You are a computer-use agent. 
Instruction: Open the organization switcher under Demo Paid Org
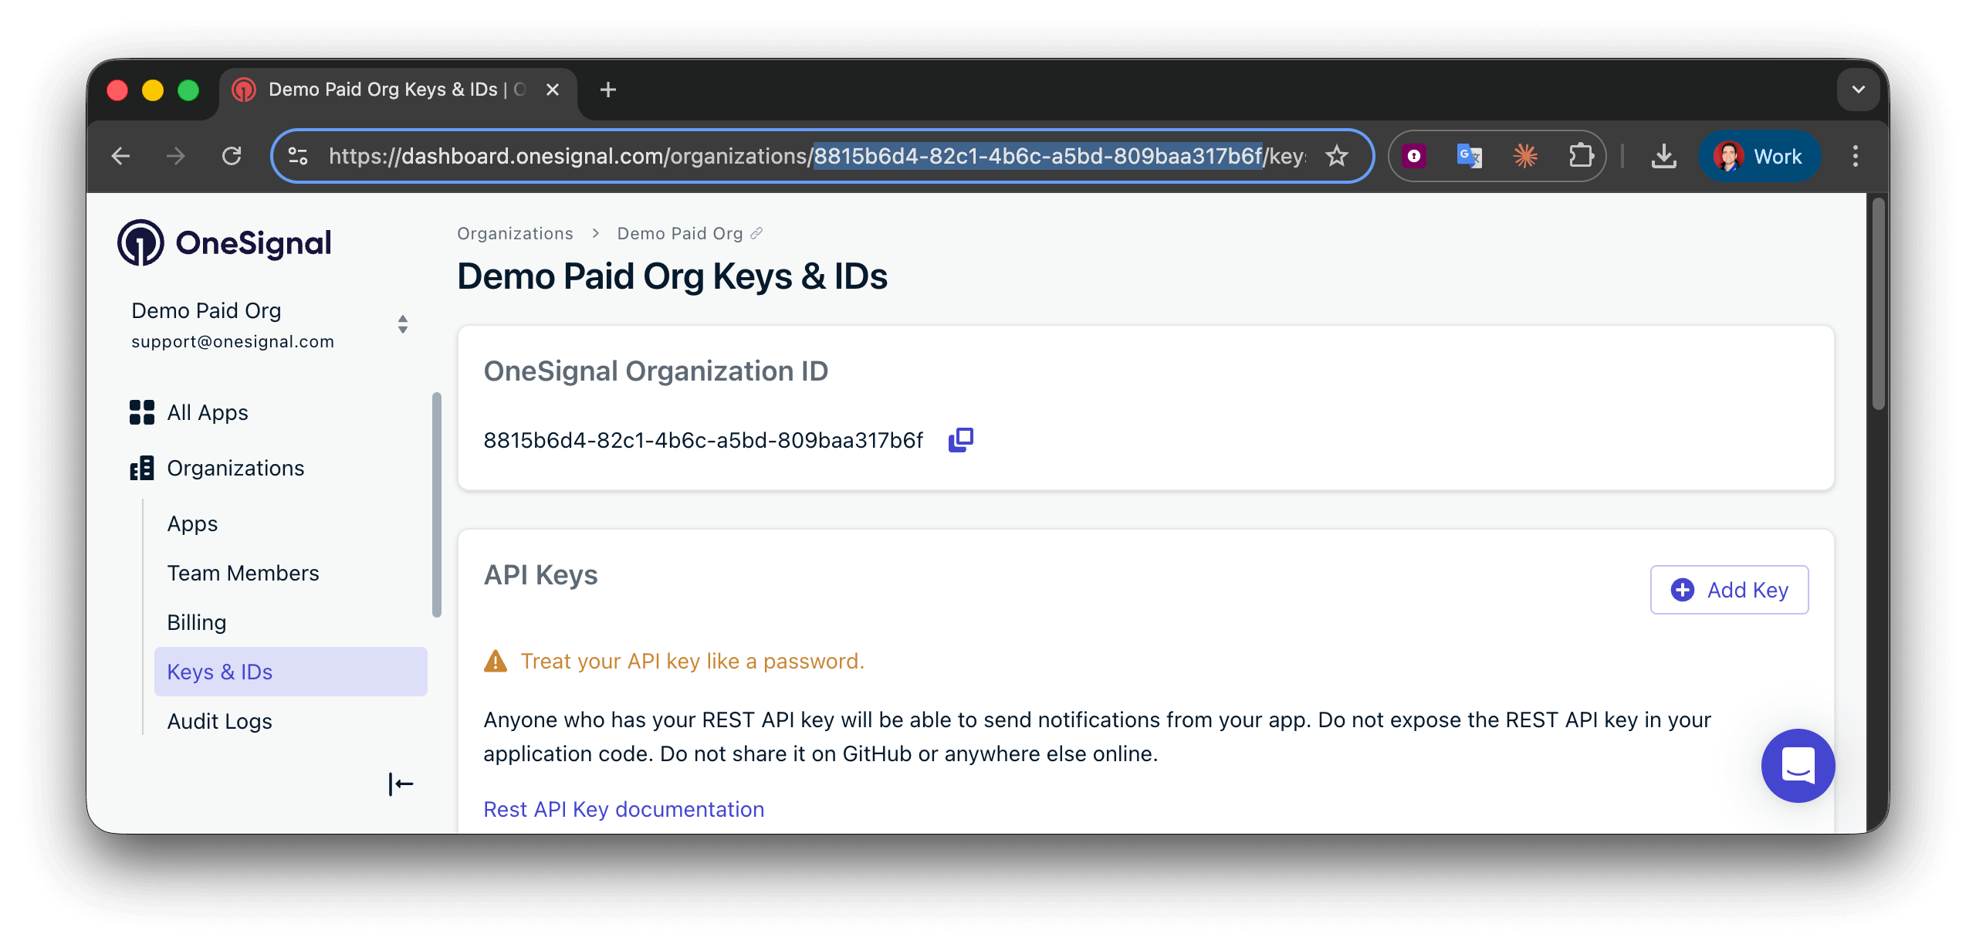click(x=402, y=324)
